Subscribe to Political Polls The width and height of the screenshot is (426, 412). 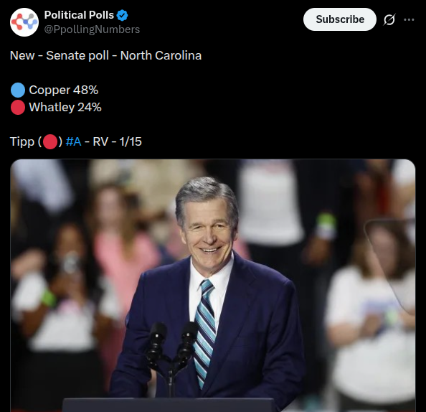340,19
